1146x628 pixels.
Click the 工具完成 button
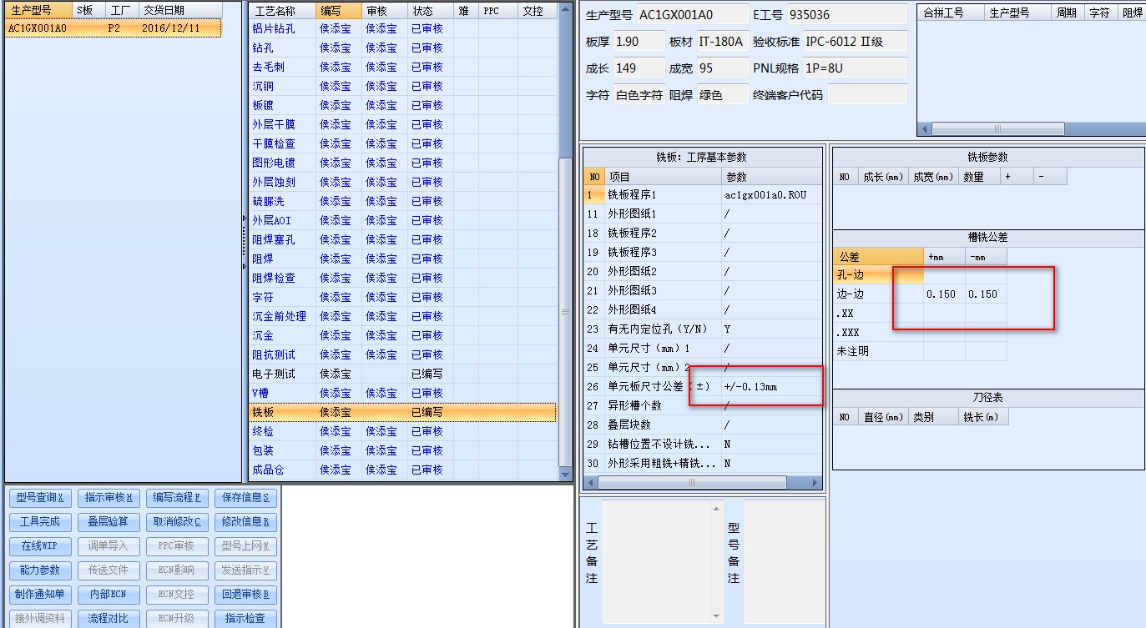[x=41, y=522]
